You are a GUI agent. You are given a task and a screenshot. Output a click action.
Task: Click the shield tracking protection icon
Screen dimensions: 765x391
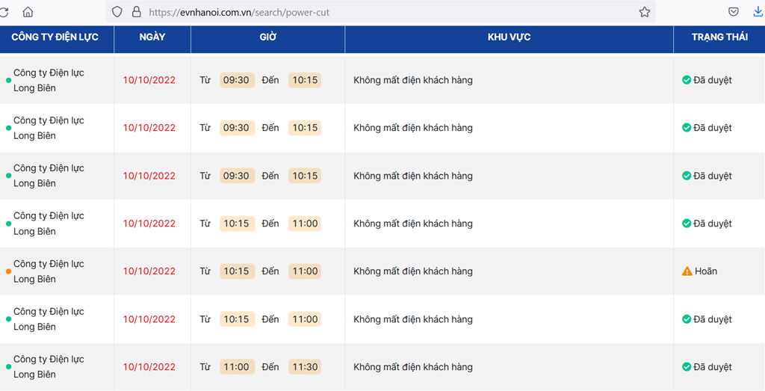[x=117, y=12]
